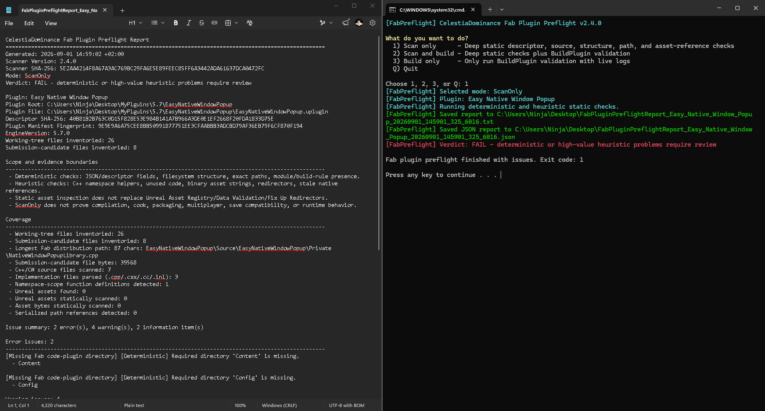Insert a link using the link icon
The image size is (765, 411).
[214, 23]
